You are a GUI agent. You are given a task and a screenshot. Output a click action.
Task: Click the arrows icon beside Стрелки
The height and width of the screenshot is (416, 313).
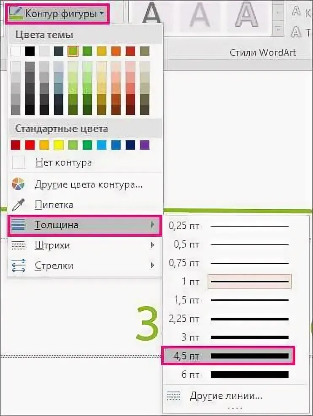pos(19,266)
